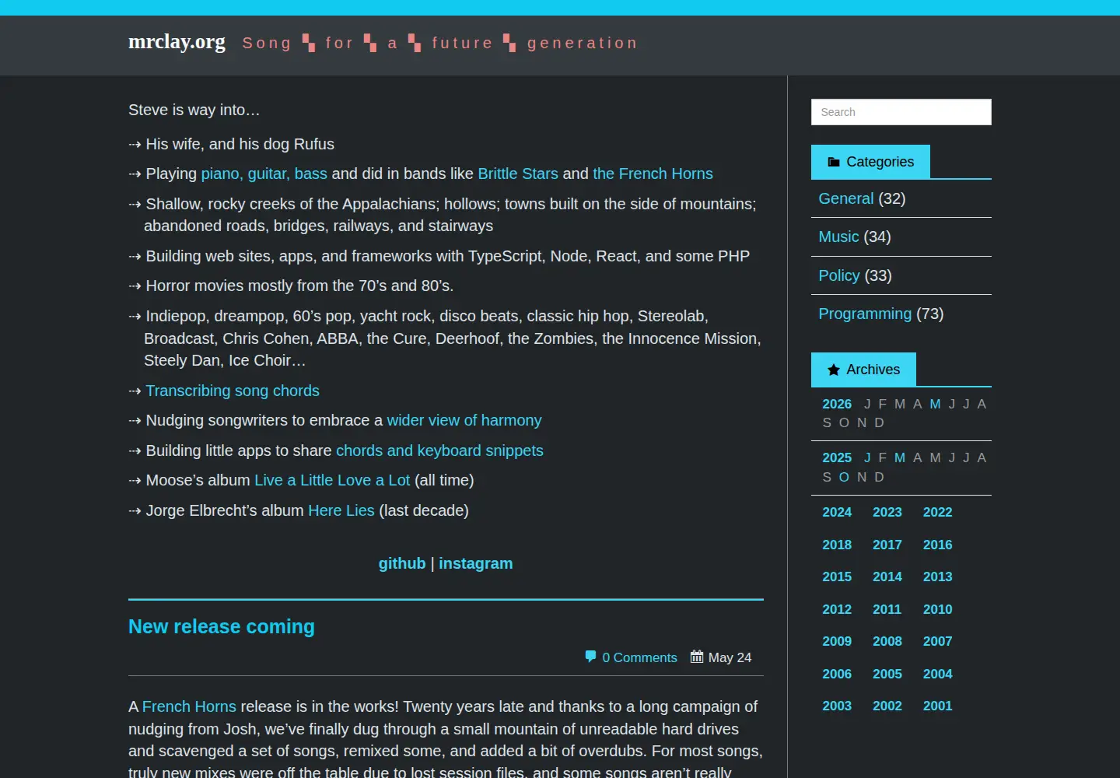Select the Archives tab heading

pyautogui.click(x=863, y=370)
